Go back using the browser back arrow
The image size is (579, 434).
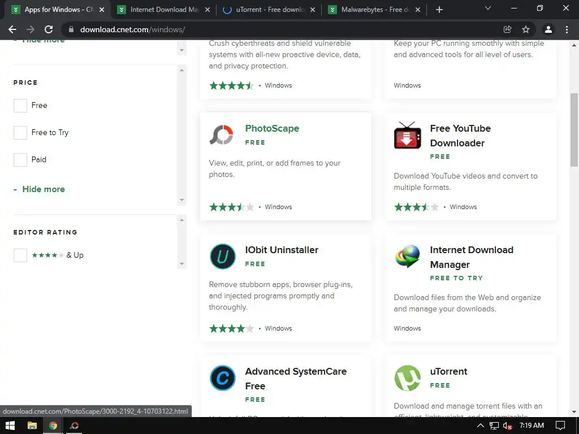[x=12, y=29]
